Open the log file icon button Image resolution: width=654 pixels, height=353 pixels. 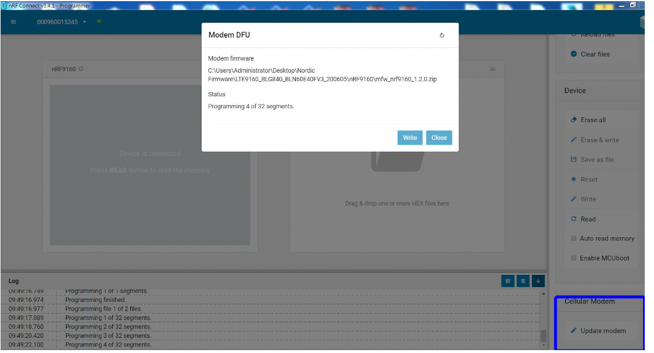pyautogui.click(x=508, y=281)
